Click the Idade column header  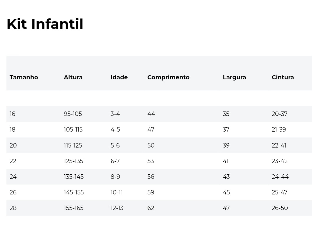click(119, 77)
